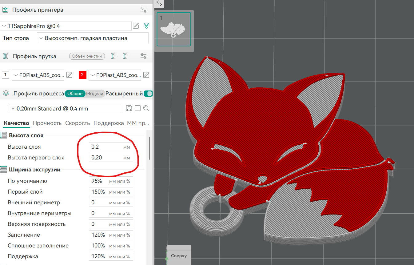Open the TTSapphirePro printer dropdown
This screenshot has height=265, width=414.
[66, 26]
